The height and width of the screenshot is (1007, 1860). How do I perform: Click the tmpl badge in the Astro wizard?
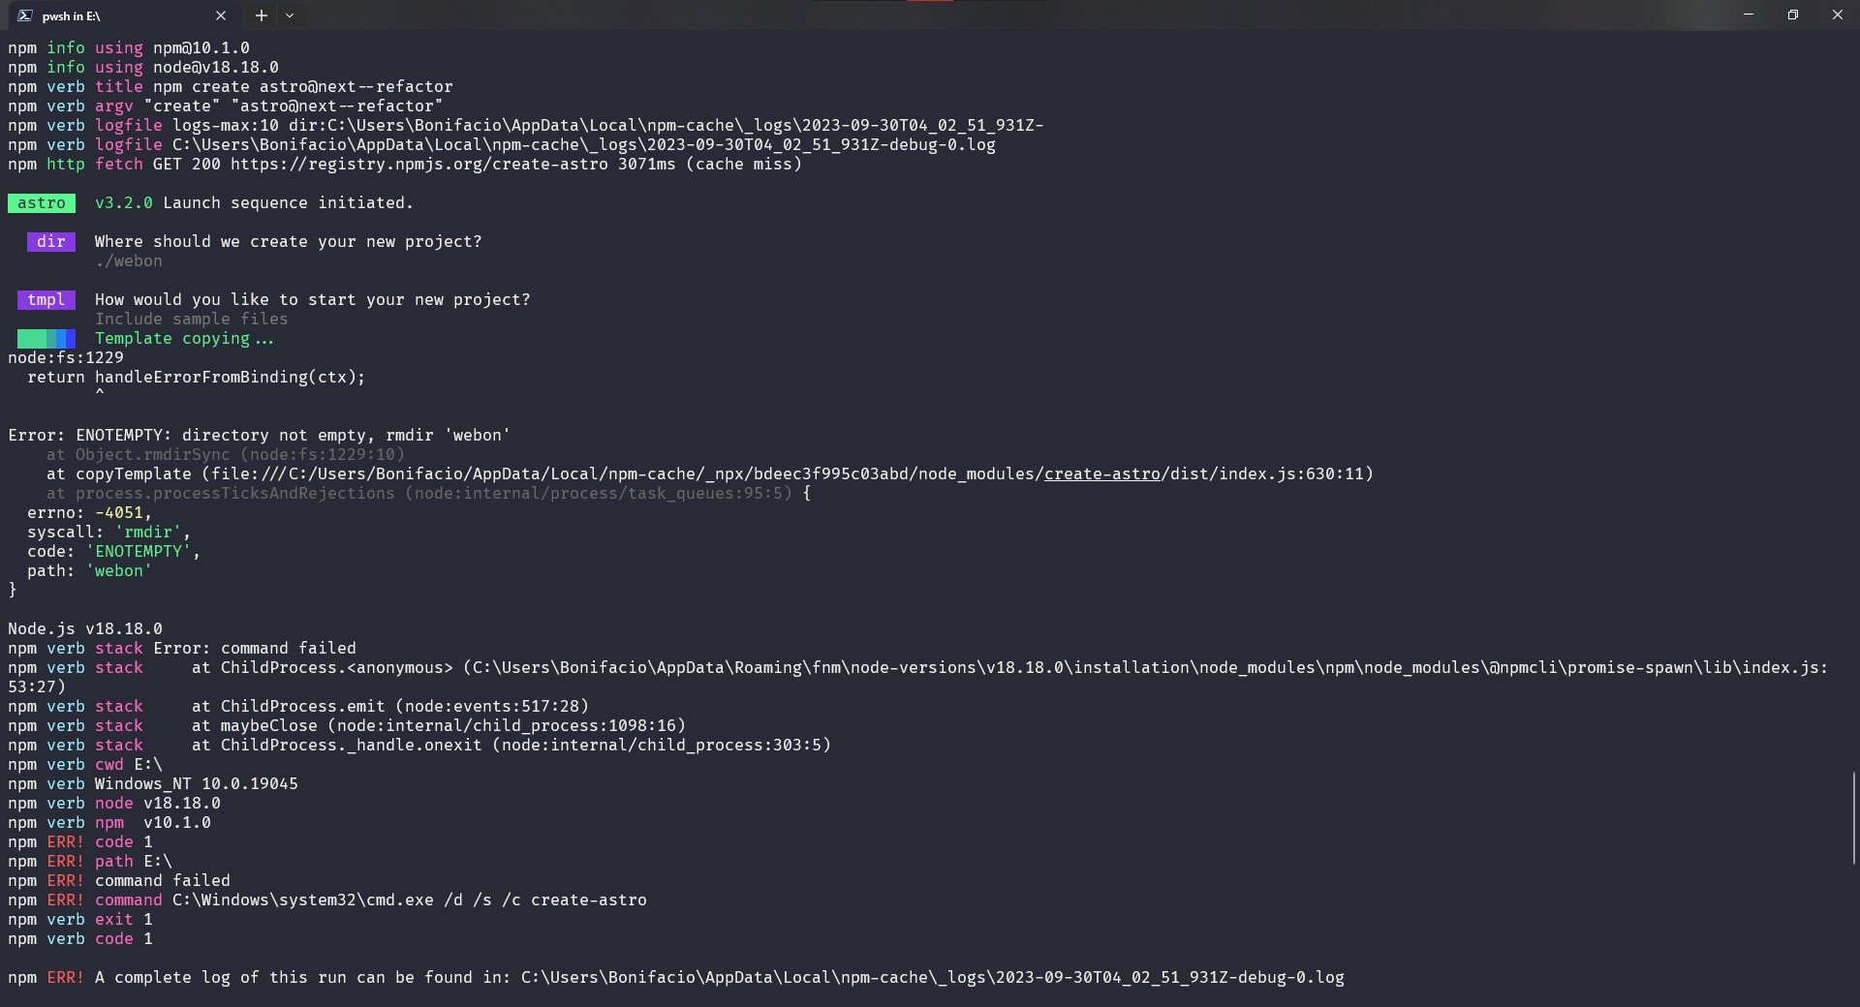tap(46, 299)
